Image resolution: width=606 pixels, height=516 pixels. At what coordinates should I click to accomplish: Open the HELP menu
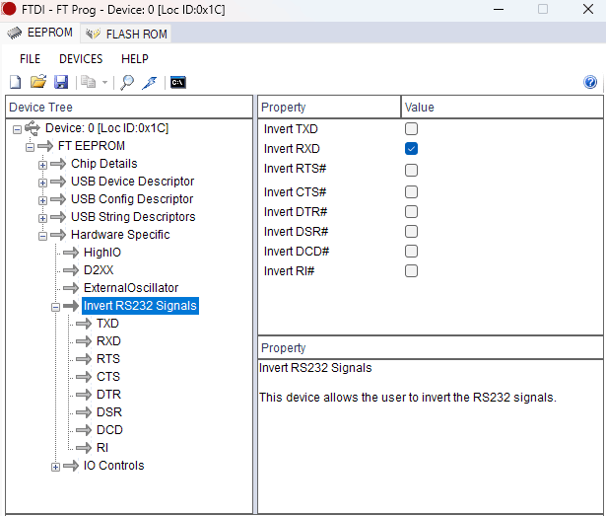[x=135, y=59]
